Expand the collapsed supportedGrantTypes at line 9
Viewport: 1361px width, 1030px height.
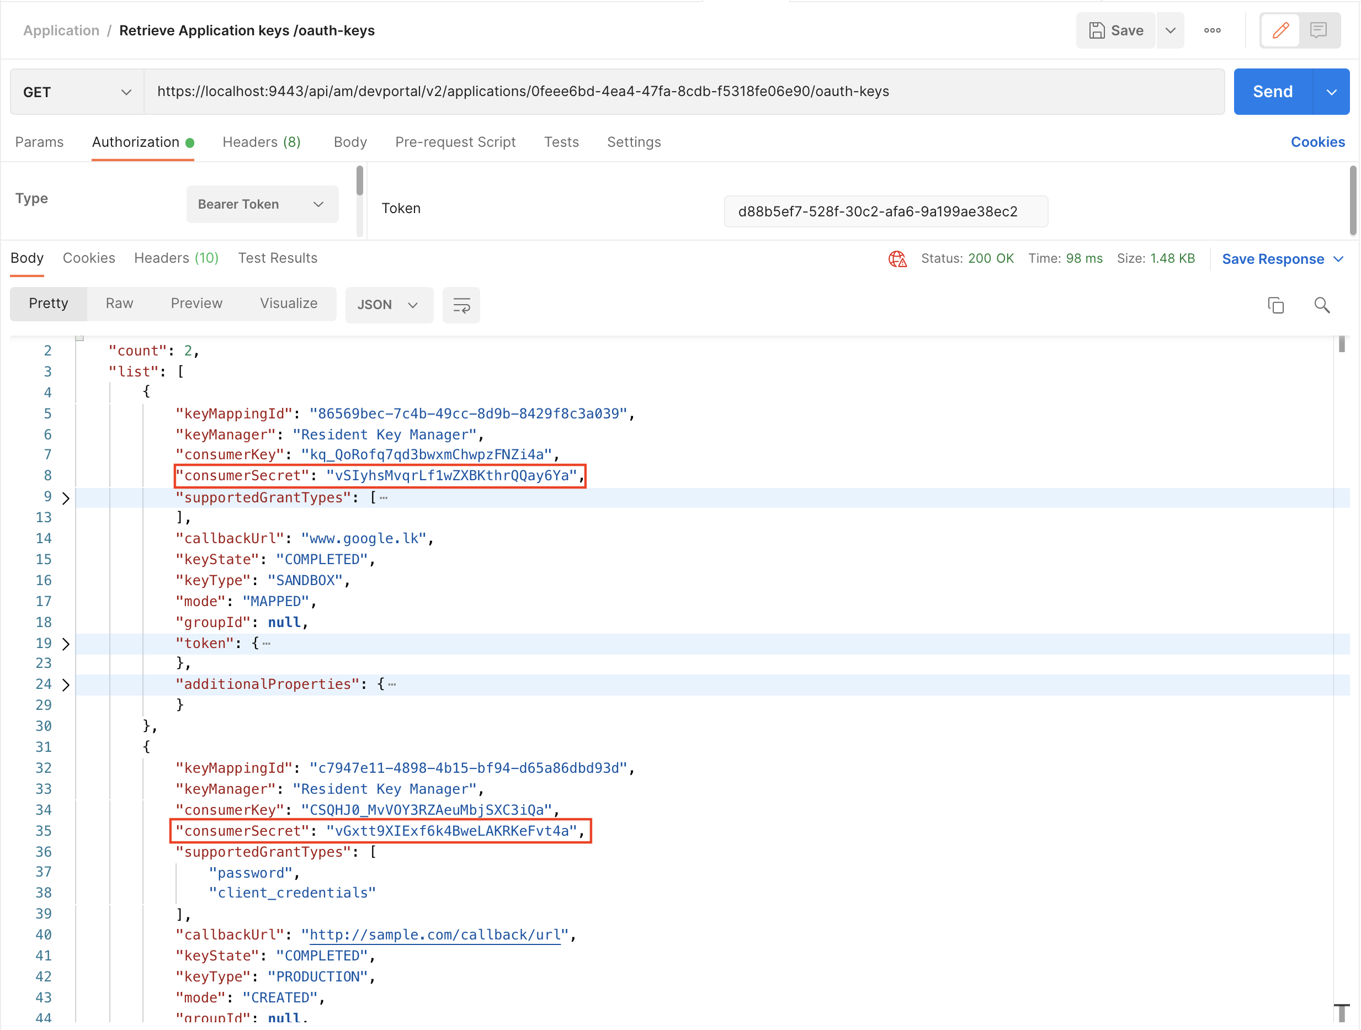pyautogui.click(x=66, y=497)
